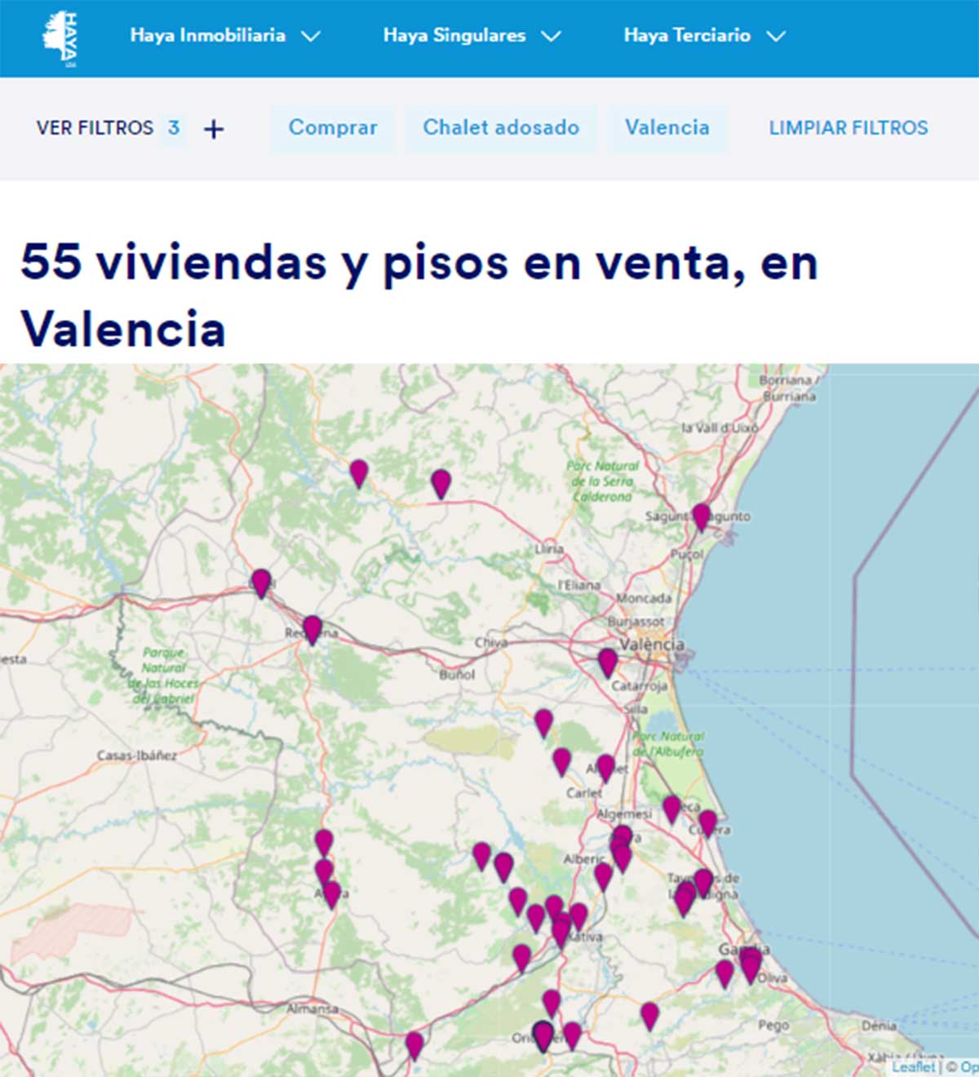Click the pin east of Ontinyent
979x1077 pixels.
[x=572, y=1035]
